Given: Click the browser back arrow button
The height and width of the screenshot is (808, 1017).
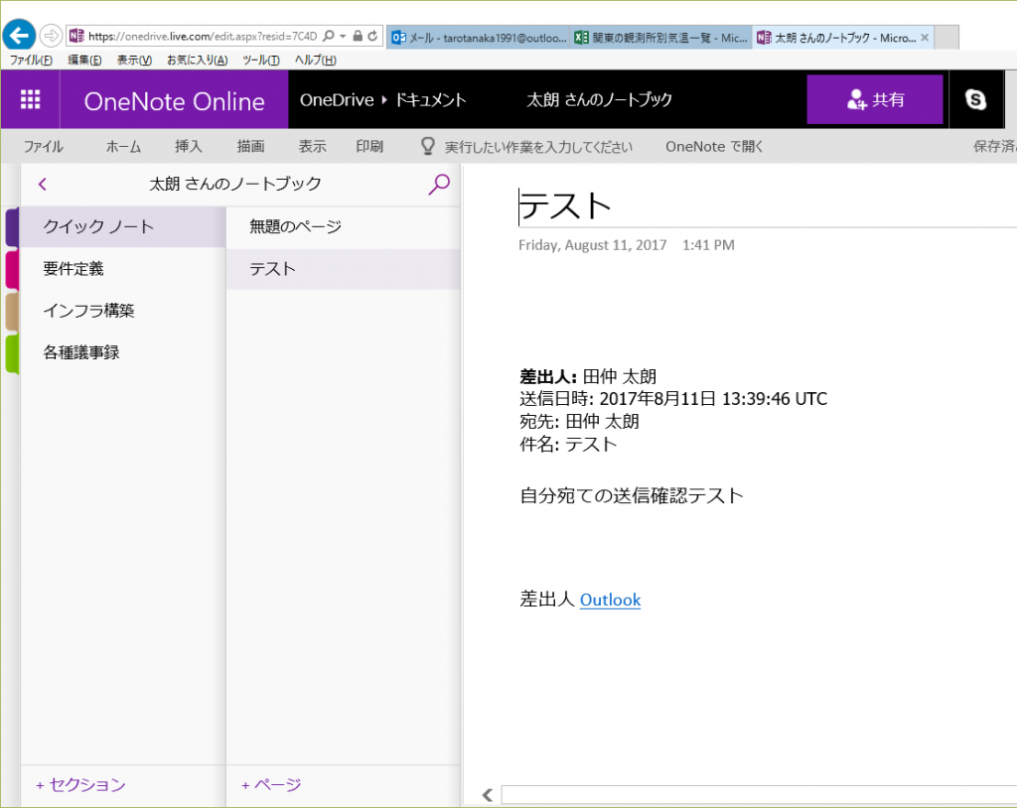Looking at the screenshot, I should pyautogui.click(x=19, y=35).
